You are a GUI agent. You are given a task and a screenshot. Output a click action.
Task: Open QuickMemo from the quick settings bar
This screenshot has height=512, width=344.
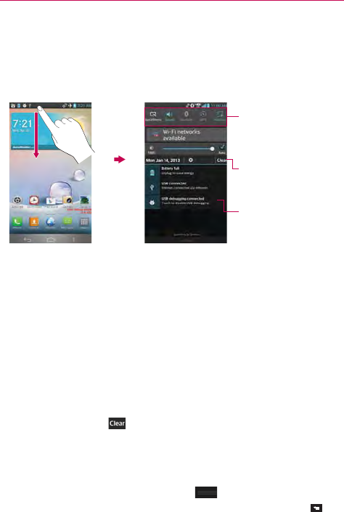click(x=153, y=116)
